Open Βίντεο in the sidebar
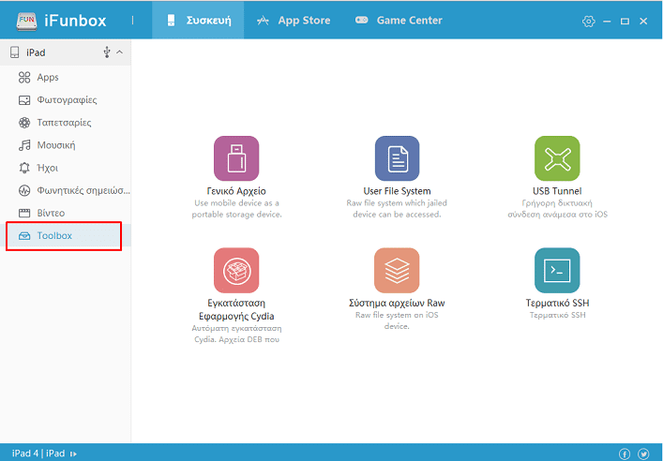This screenshot has height=461, width=663. coord(51,214)
